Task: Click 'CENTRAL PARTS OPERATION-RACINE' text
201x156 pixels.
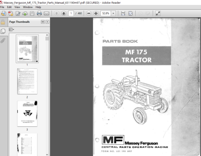Action: click(x=135, y=147)
